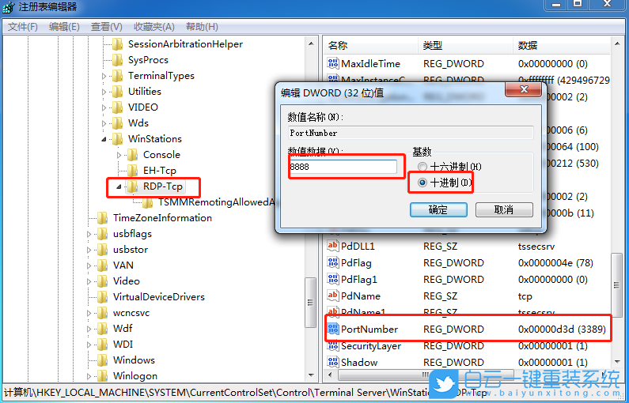Click the PortNumber DWORD value icon
Viewport: 629px width, 403px height.
point(333,329)
